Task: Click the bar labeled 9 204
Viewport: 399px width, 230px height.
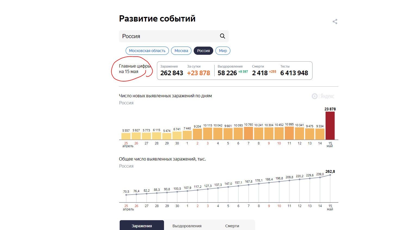Action: coord(197,134)
